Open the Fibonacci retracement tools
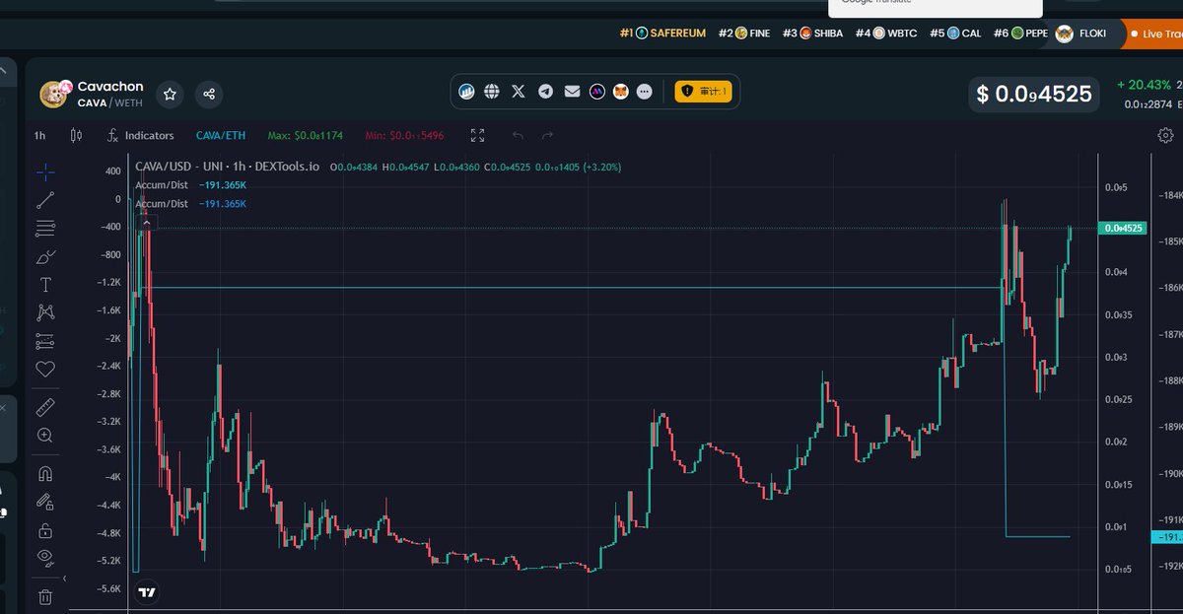 point(44,229)
